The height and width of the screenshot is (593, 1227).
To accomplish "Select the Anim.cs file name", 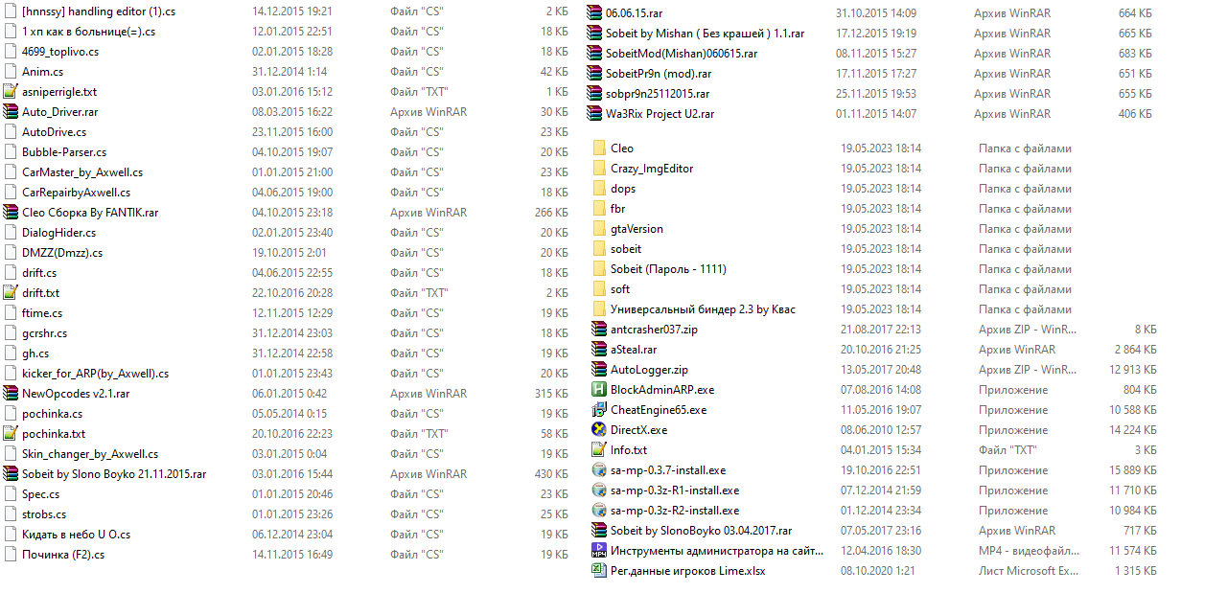I will pyautogui.click(x=43, y=72).
